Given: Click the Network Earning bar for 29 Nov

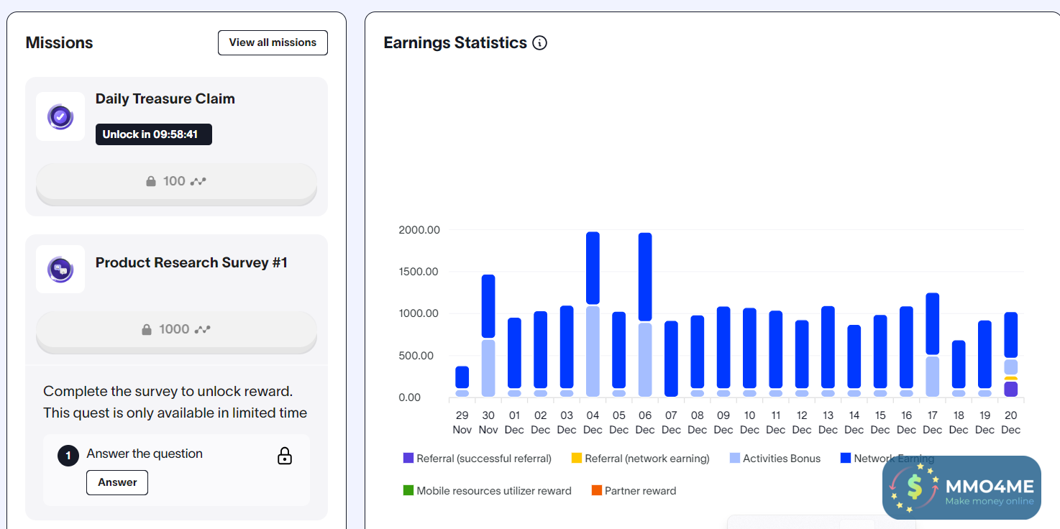Looking at the screenshot, I should pyautogui.click(x=462, y=377).
